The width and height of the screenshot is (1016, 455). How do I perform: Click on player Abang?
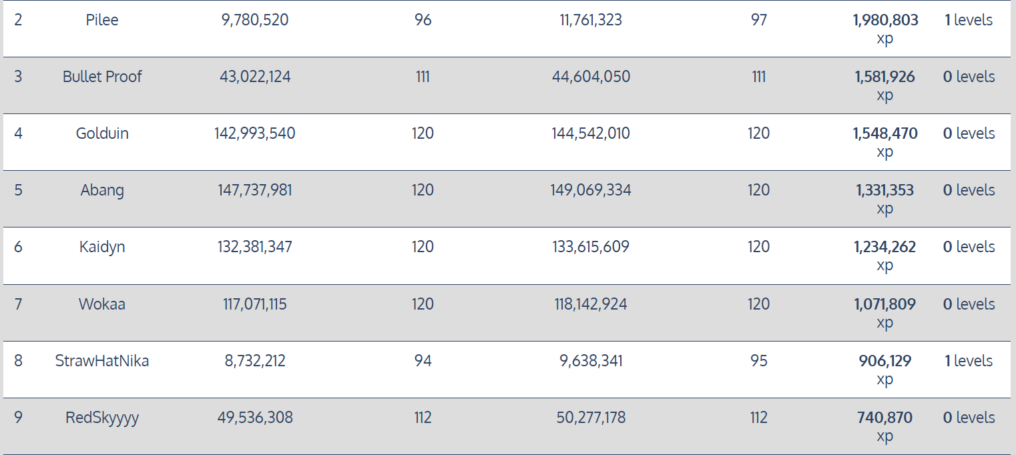point(102,190)
